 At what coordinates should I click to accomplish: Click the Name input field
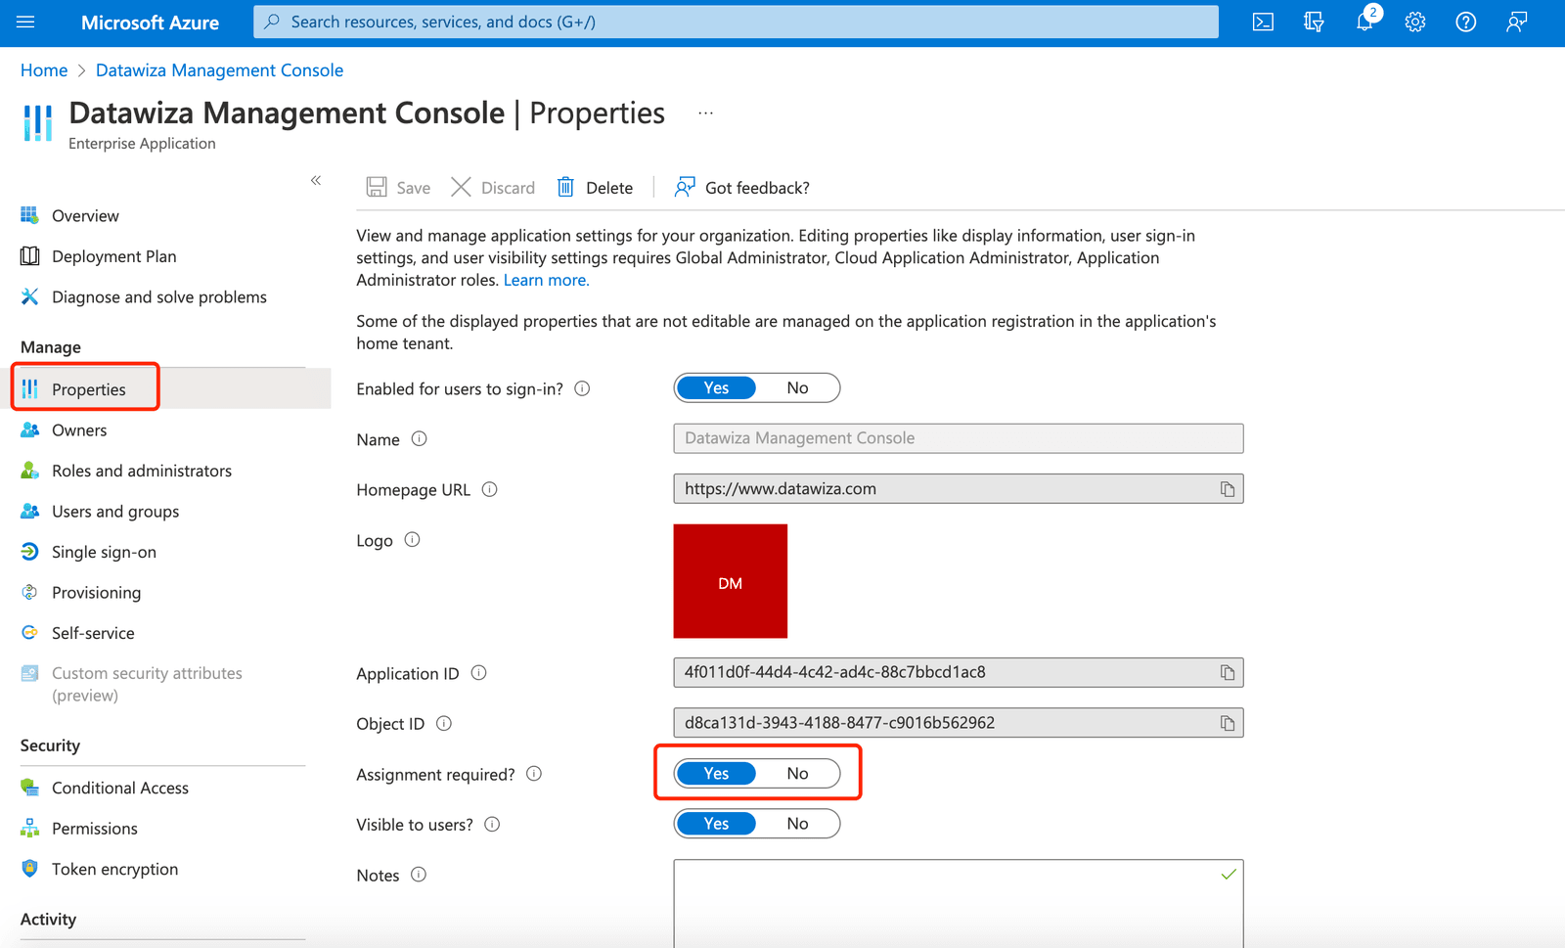point(958,438)
